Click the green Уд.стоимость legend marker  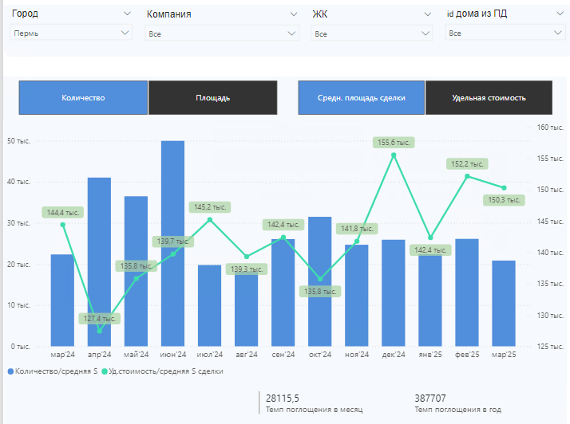[105, 371]
